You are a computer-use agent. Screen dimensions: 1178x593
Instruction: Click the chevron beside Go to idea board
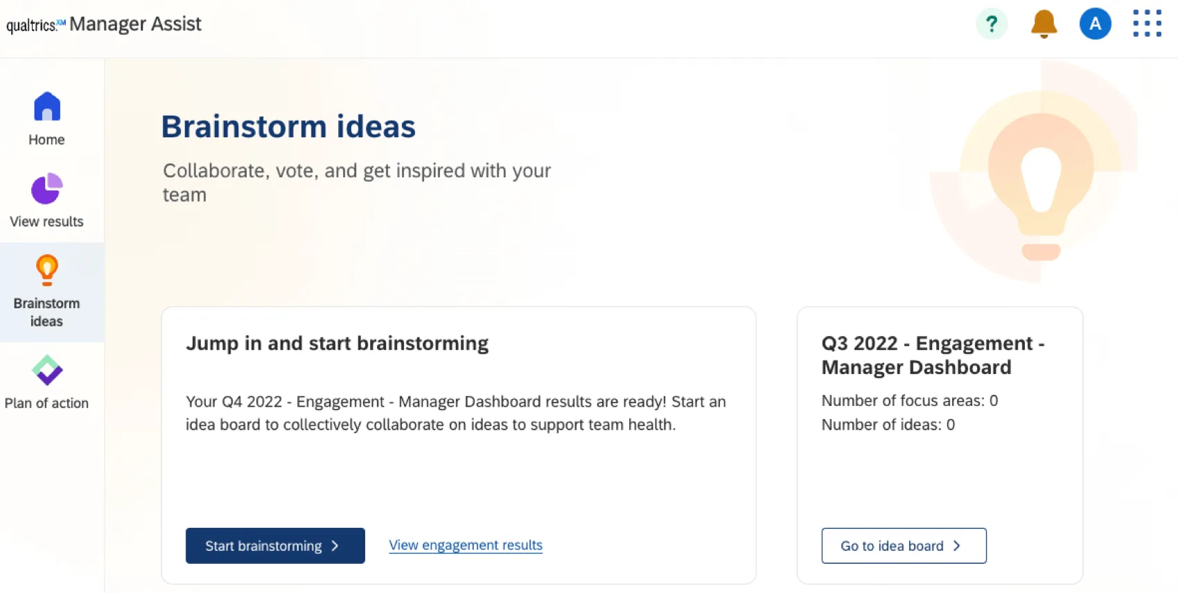coord(957,545)
